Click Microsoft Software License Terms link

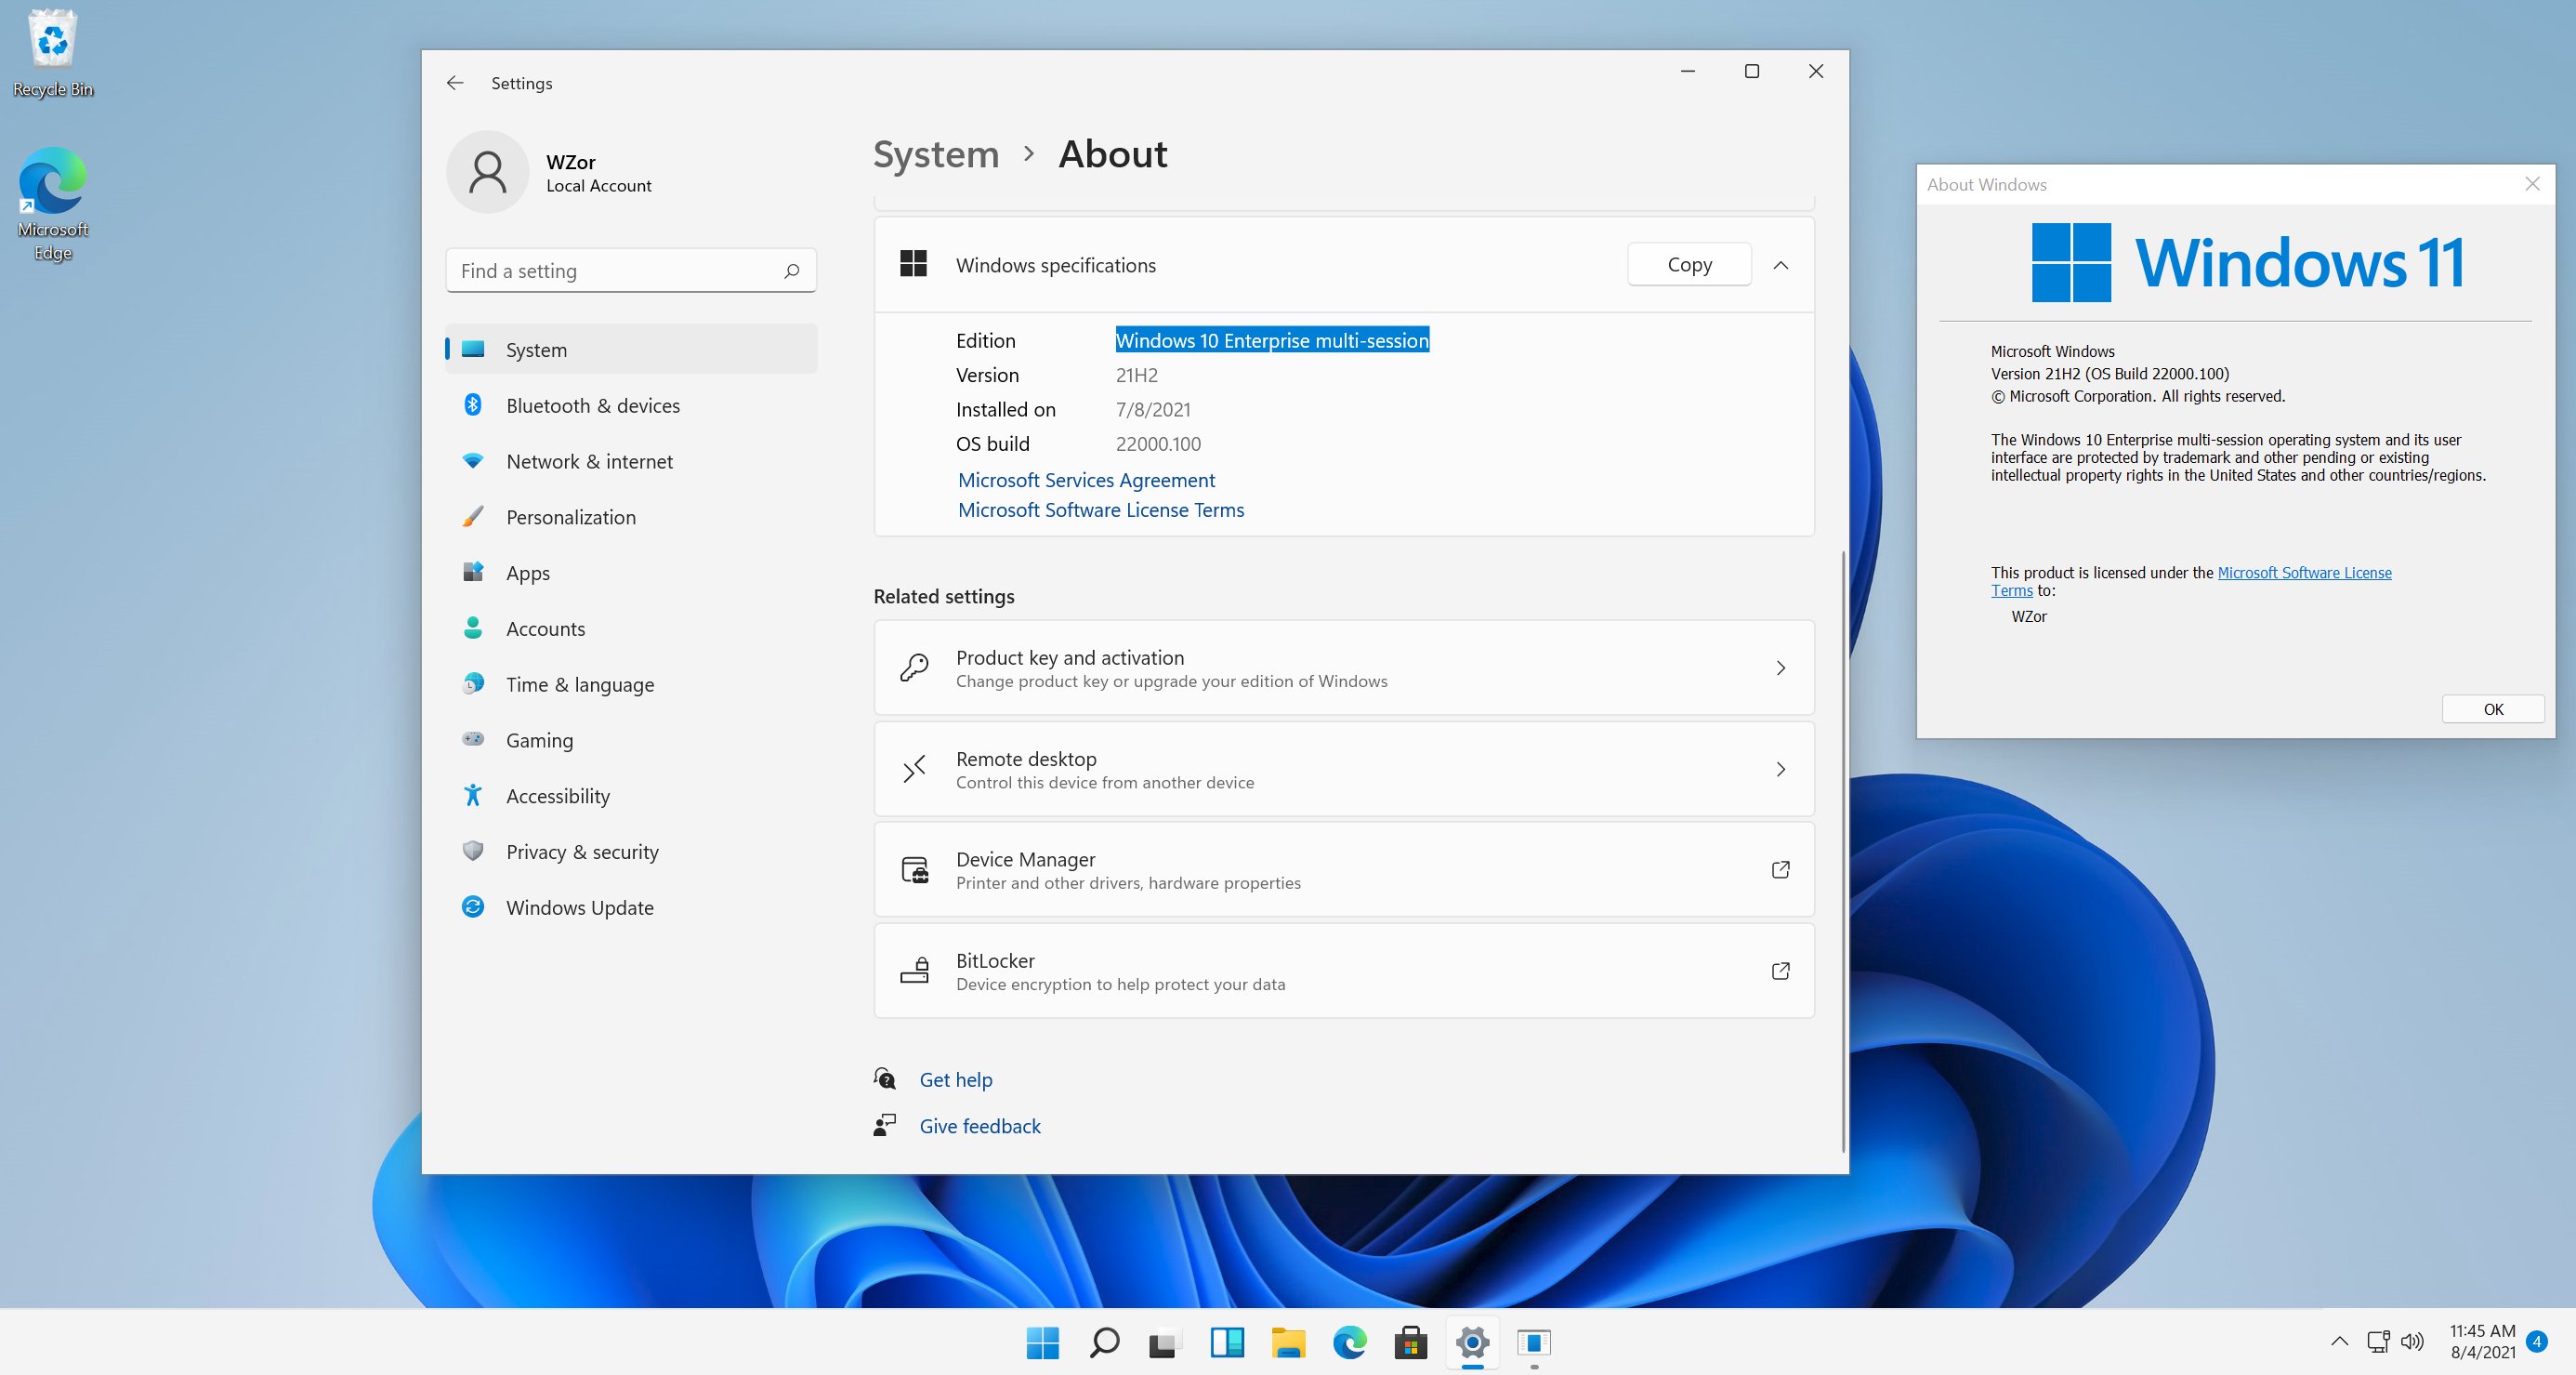coord(1102,508)
